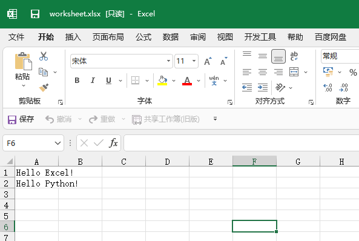359x241 pixels.
Task: Toggle italic formatting
Action: 93,81
